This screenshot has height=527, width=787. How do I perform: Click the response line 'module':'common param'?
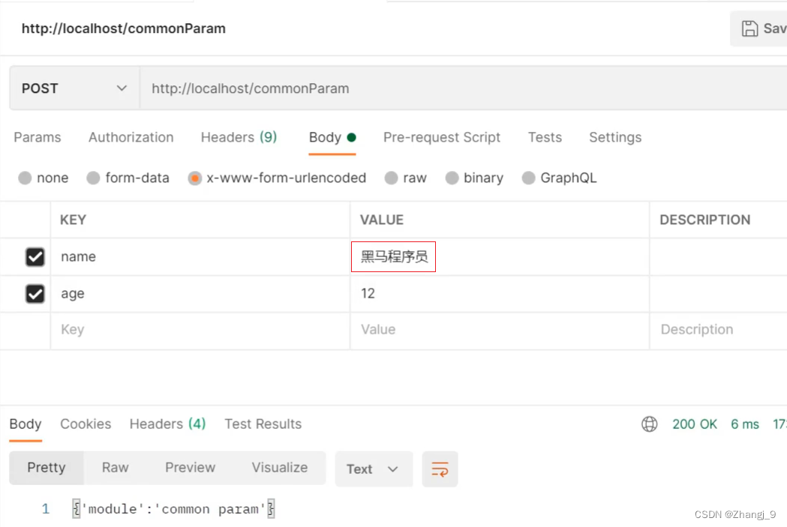[x=173, y=510]
